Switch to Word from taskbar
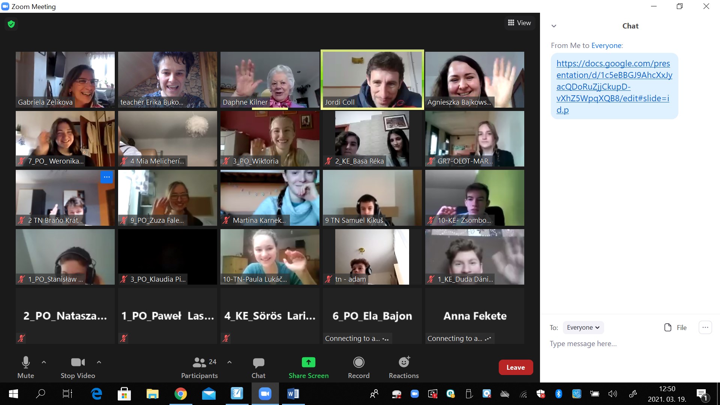The width and height of the screenshot is (720, 405). pos(293,394)
